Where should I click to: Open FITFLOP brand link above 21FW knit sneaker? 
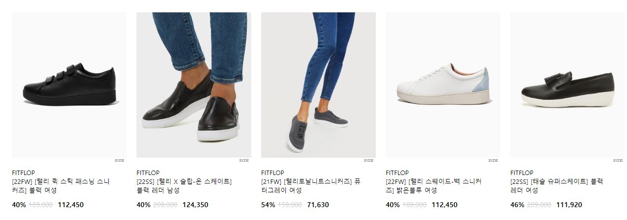pyautogui.click(x=272, y=173)
